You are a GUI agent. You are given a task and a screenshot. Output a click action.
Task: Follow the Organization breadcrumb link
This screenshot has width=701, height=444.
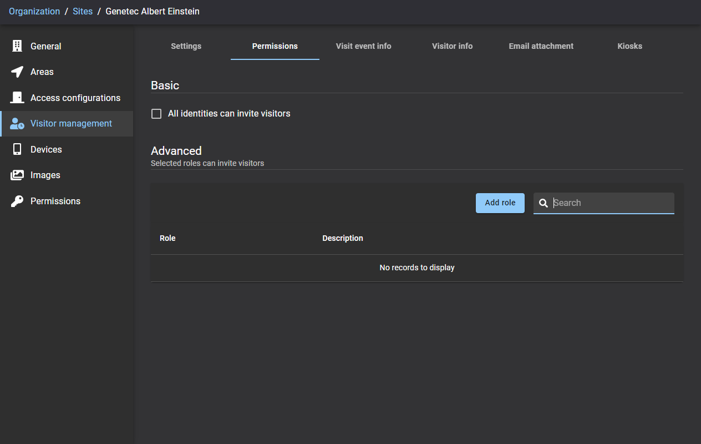tap(34, 11)
